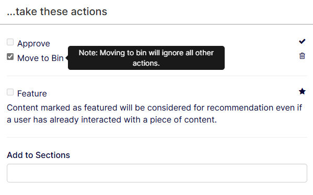Click the Approve label text
The image size is (313, 195).
(x=33, y=44)
